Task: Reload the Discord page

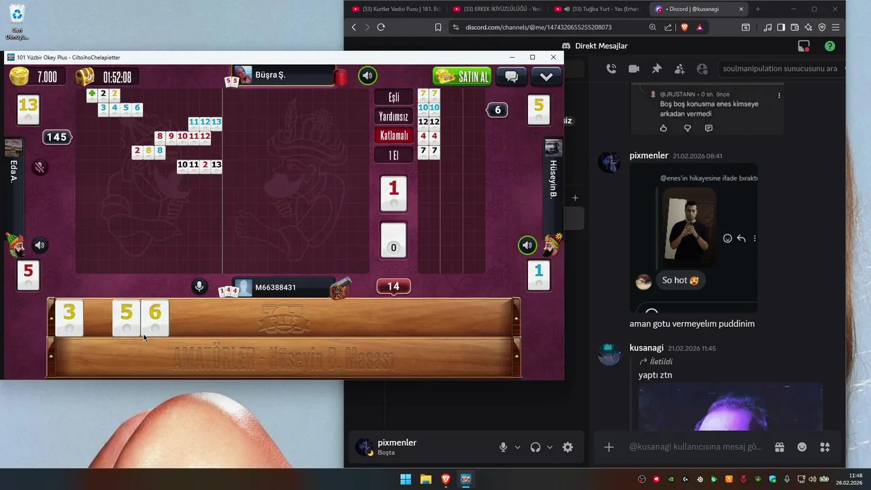Action: pos(381,27)
